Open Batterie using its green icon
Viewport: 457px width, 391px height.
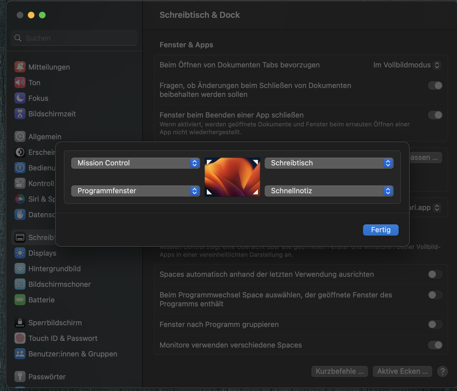coord(20,300)
